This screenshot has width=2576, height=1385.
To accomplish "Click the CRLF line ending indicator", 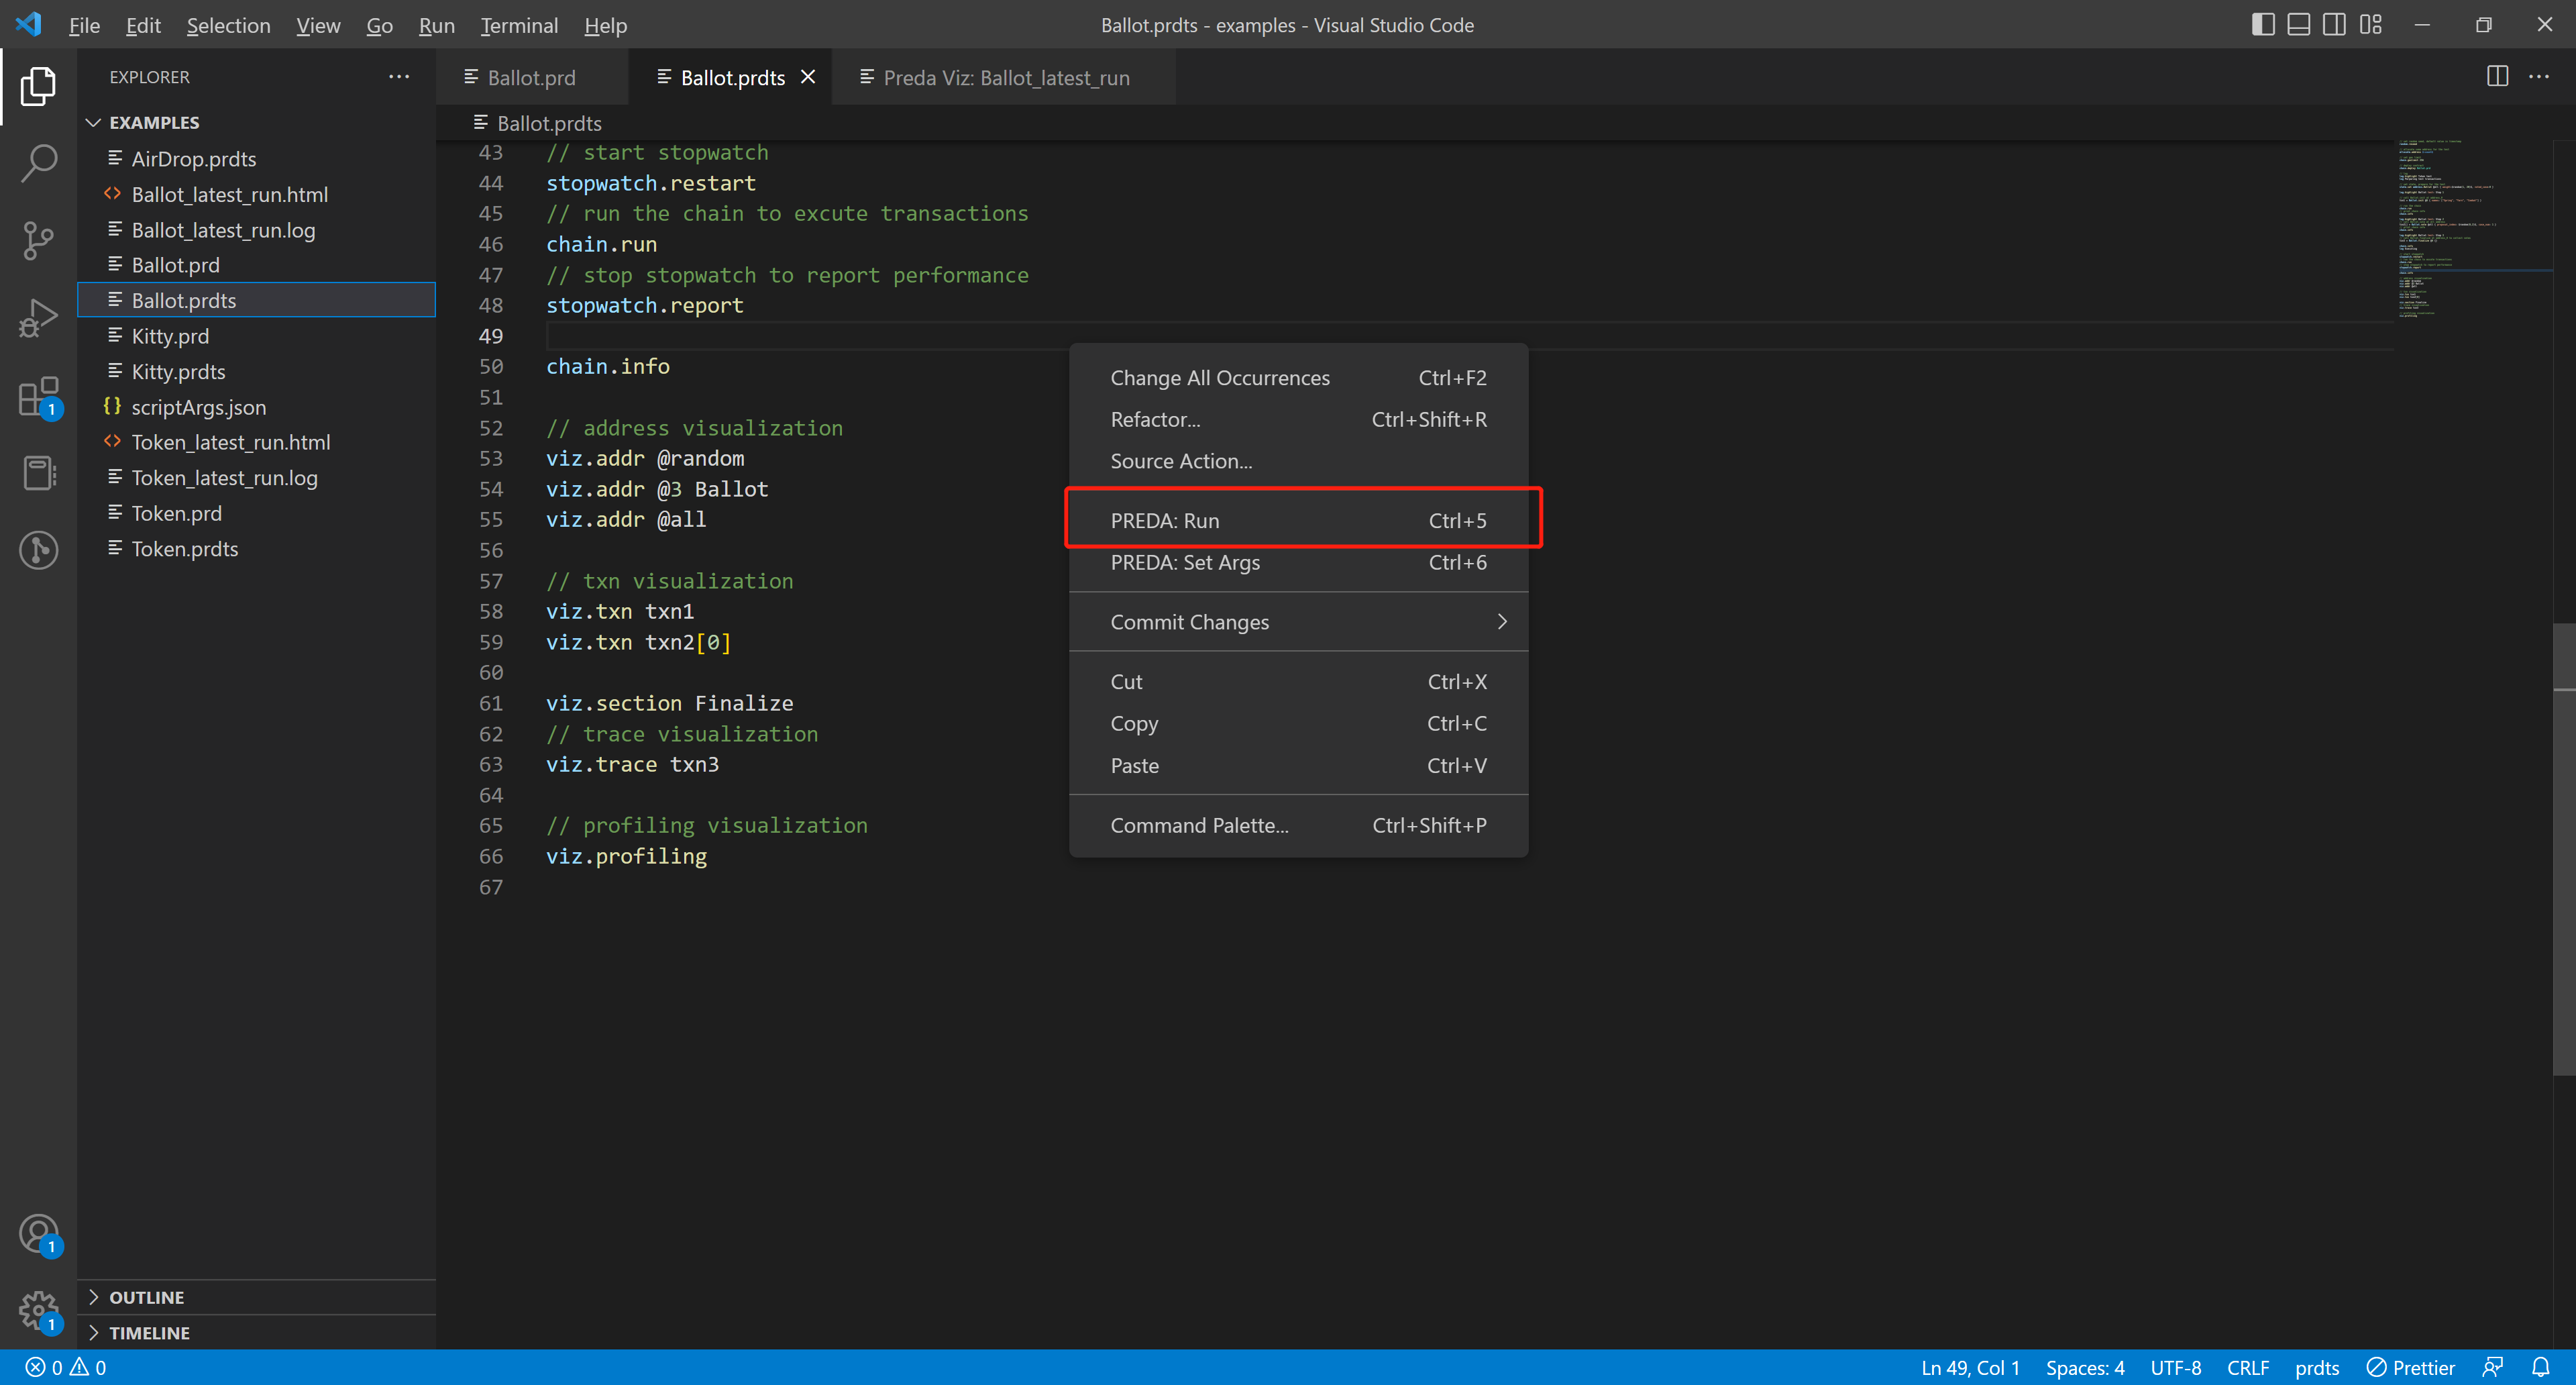I will tap(2252, 1366).
